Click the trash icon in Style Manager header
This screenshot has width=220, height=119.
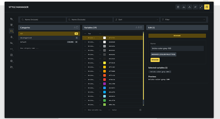click(x=178, y=7)
